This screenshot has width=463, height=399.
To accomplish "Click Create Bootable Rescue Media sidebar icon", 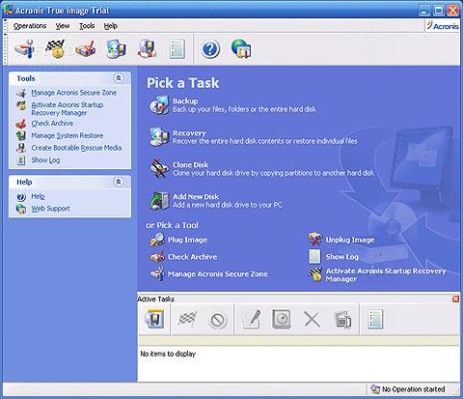I will click(x=21, y=148).
